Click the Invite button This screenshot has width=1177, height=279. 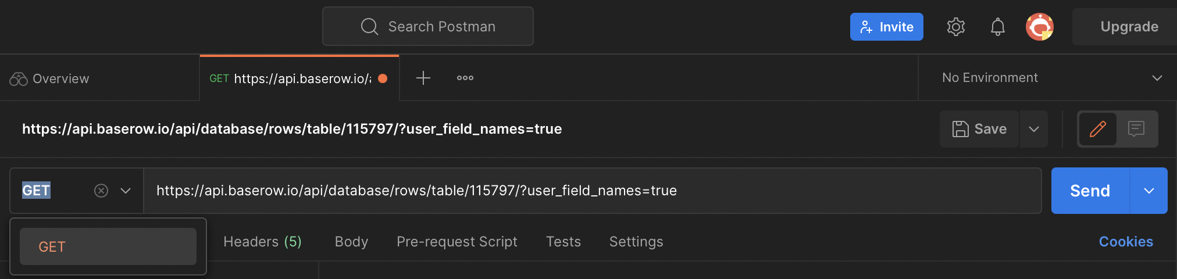click(886, 27)
